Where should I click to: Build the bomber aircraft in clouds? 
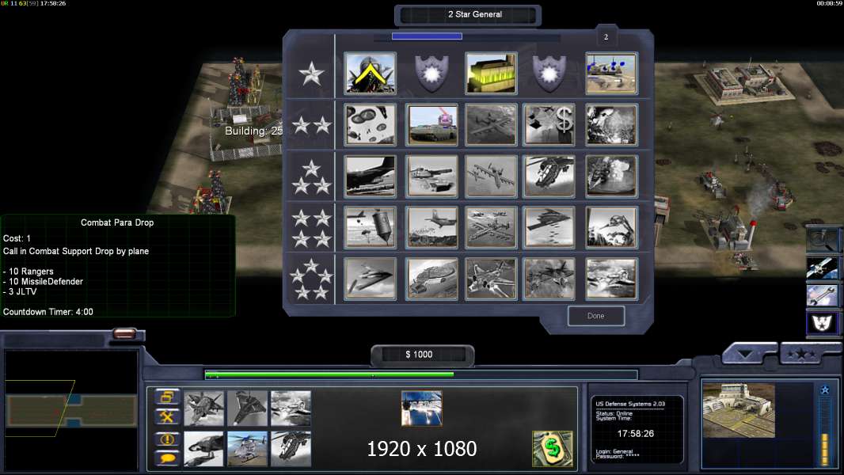(291, 408)
